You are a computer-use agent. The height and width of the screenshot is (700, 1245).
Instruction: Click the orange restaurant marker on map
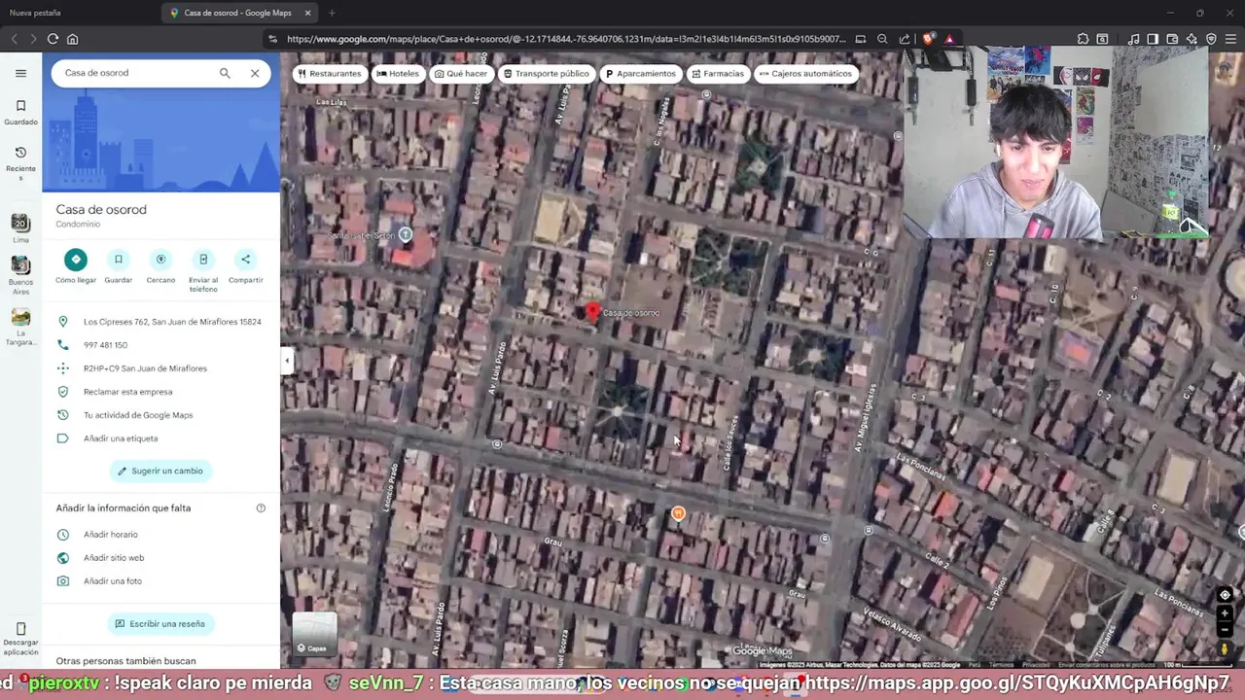point(678,513)
